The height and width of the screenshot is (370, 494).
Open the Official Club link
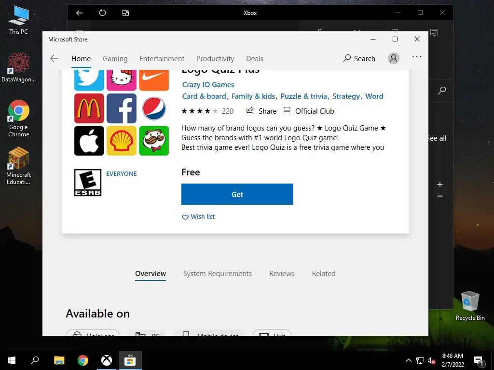tap(309, 111)
